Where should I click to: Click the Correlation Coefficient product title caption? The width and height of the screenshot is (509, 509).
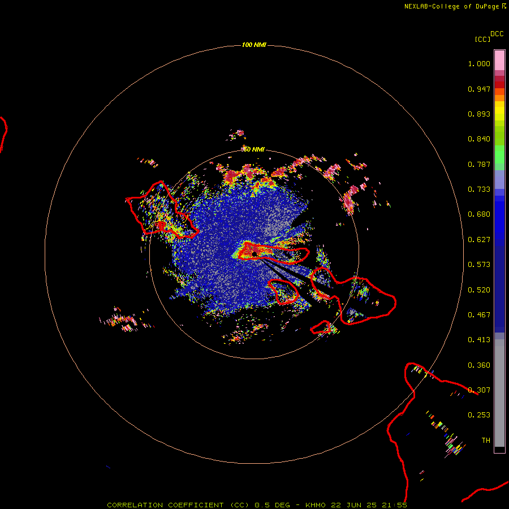179,505
